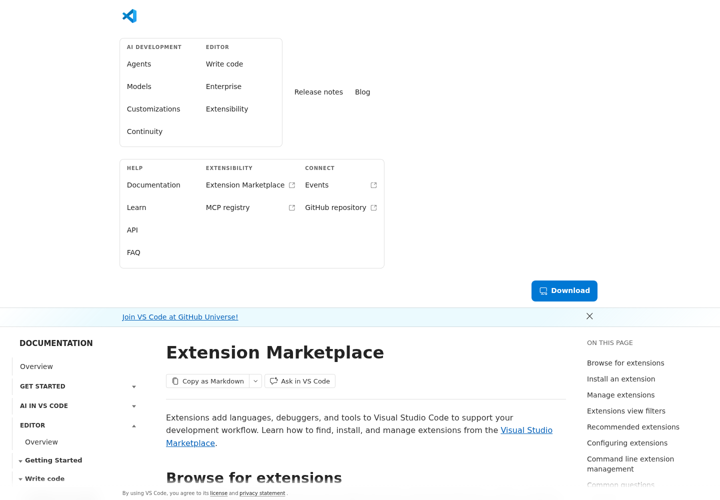
Task: Jump to Recommended extensions section
Action: coord(633,427)
